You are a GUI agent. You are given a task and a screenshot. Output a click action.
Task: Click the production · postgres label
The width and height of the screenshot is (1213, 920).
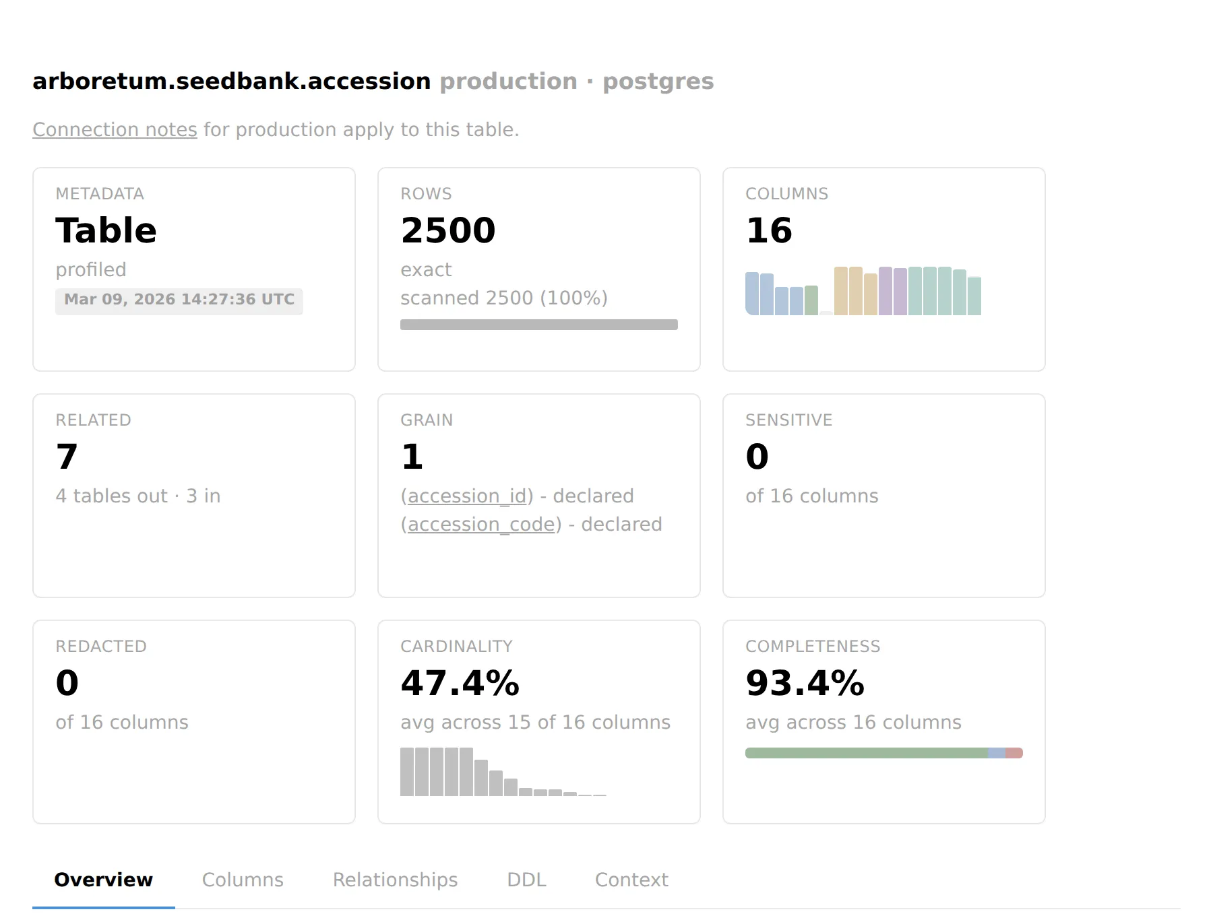tap(577, 81)
